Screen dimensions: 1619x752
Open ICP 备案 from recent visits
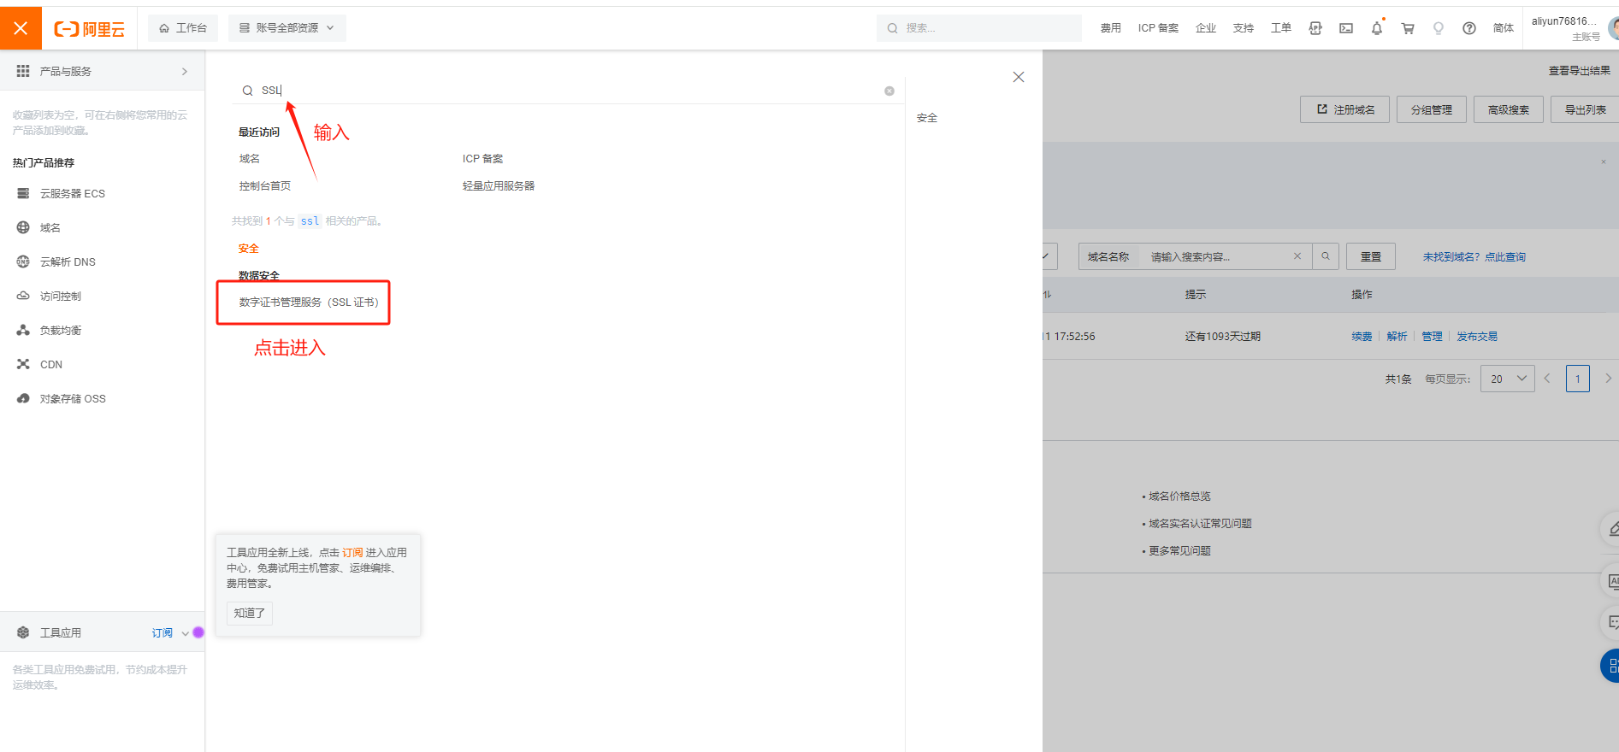point(482,159)
